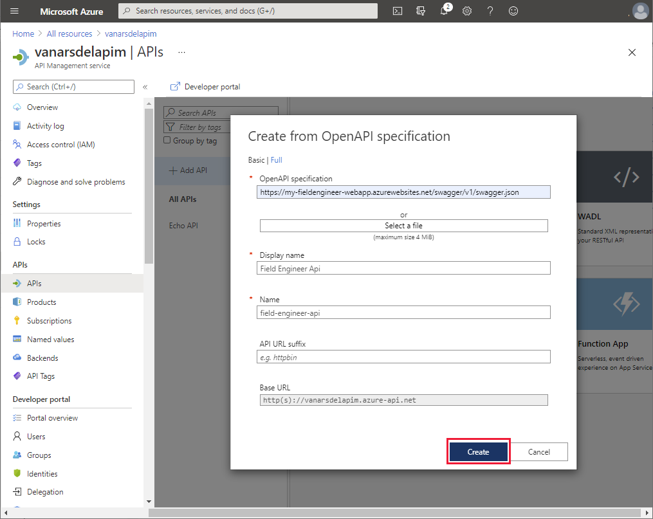Image resolution: width=653 pixels, height=519 pixels.
Task: Click the Cancel button
Action: click(539, 451)
